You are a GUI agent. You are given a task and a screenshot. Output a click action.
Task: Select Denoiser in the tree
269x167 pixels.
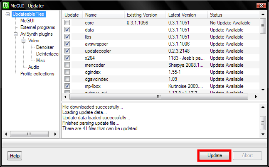45,47
